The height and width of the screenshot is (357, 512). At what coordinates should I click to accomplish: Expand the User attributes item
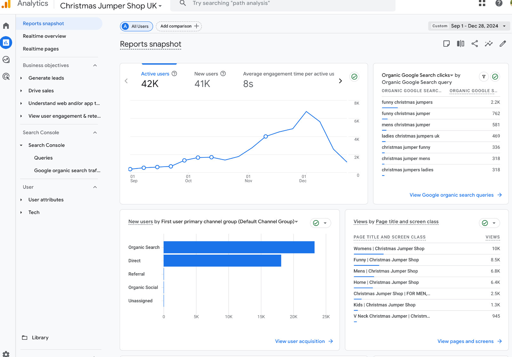pyautogui.click(x=21, y=200)
